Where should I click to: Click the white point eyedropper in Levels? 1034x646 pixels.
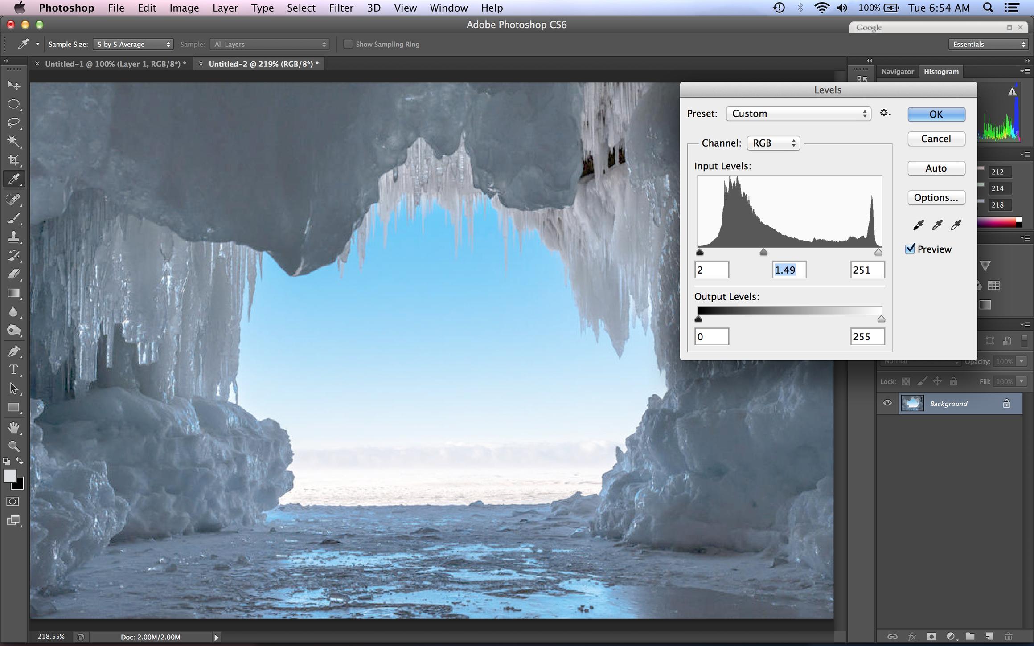point(956,225)
